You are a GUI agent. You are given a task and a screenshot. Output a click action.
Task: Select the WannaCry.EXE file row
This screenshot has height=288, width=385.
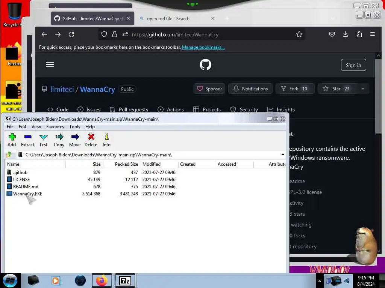click(x=145, y=194)
